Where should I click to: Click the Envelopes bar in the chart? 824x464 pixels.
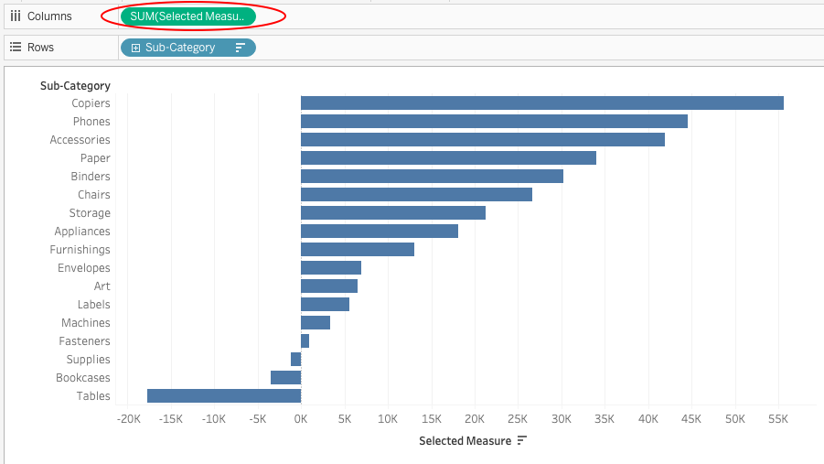pyautogui.click(x=331, y=268)
